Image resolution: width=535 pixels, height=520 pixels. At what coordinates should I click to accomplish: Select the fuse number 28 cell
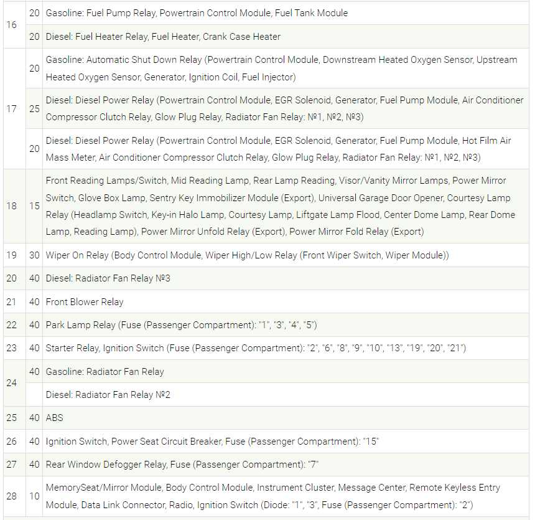[15, 496]
